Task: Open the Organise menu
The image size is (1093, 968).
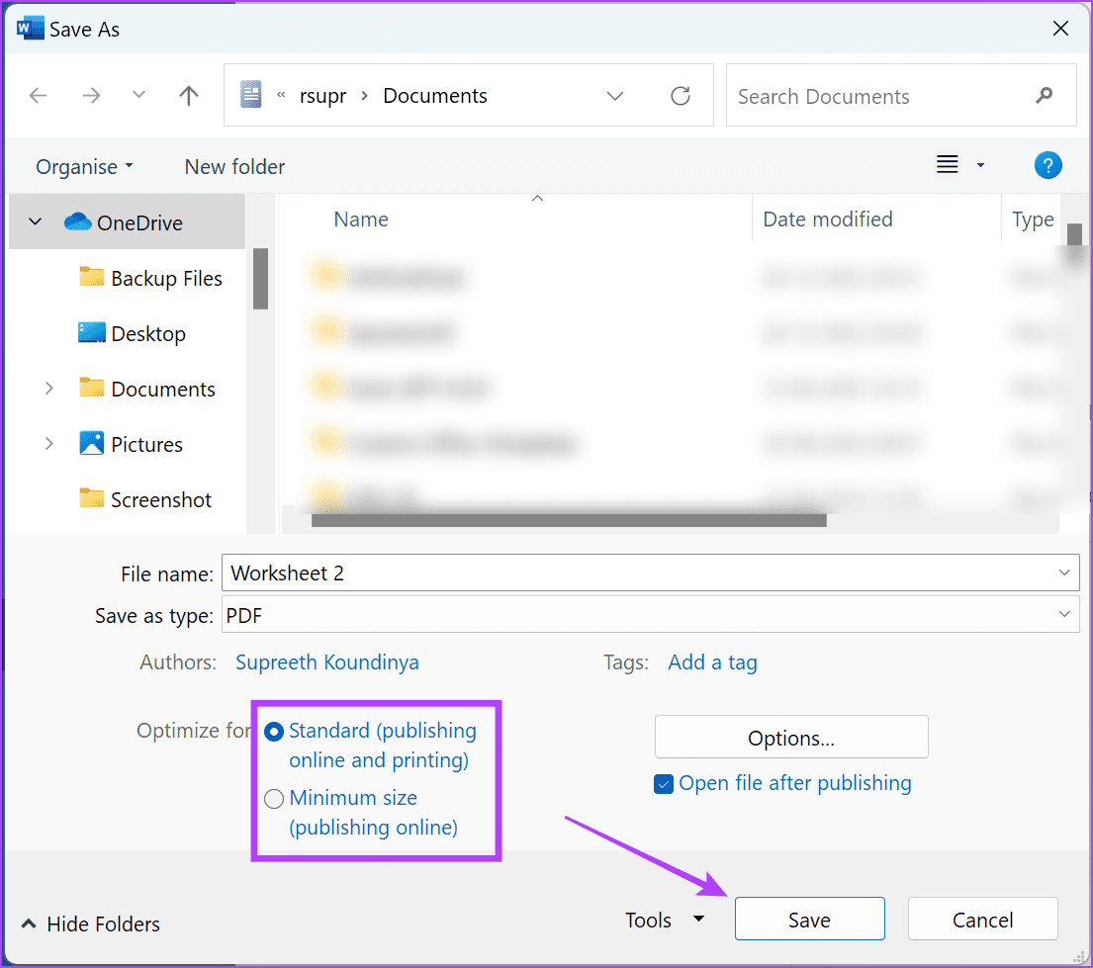Action: [x=84, y=166]
